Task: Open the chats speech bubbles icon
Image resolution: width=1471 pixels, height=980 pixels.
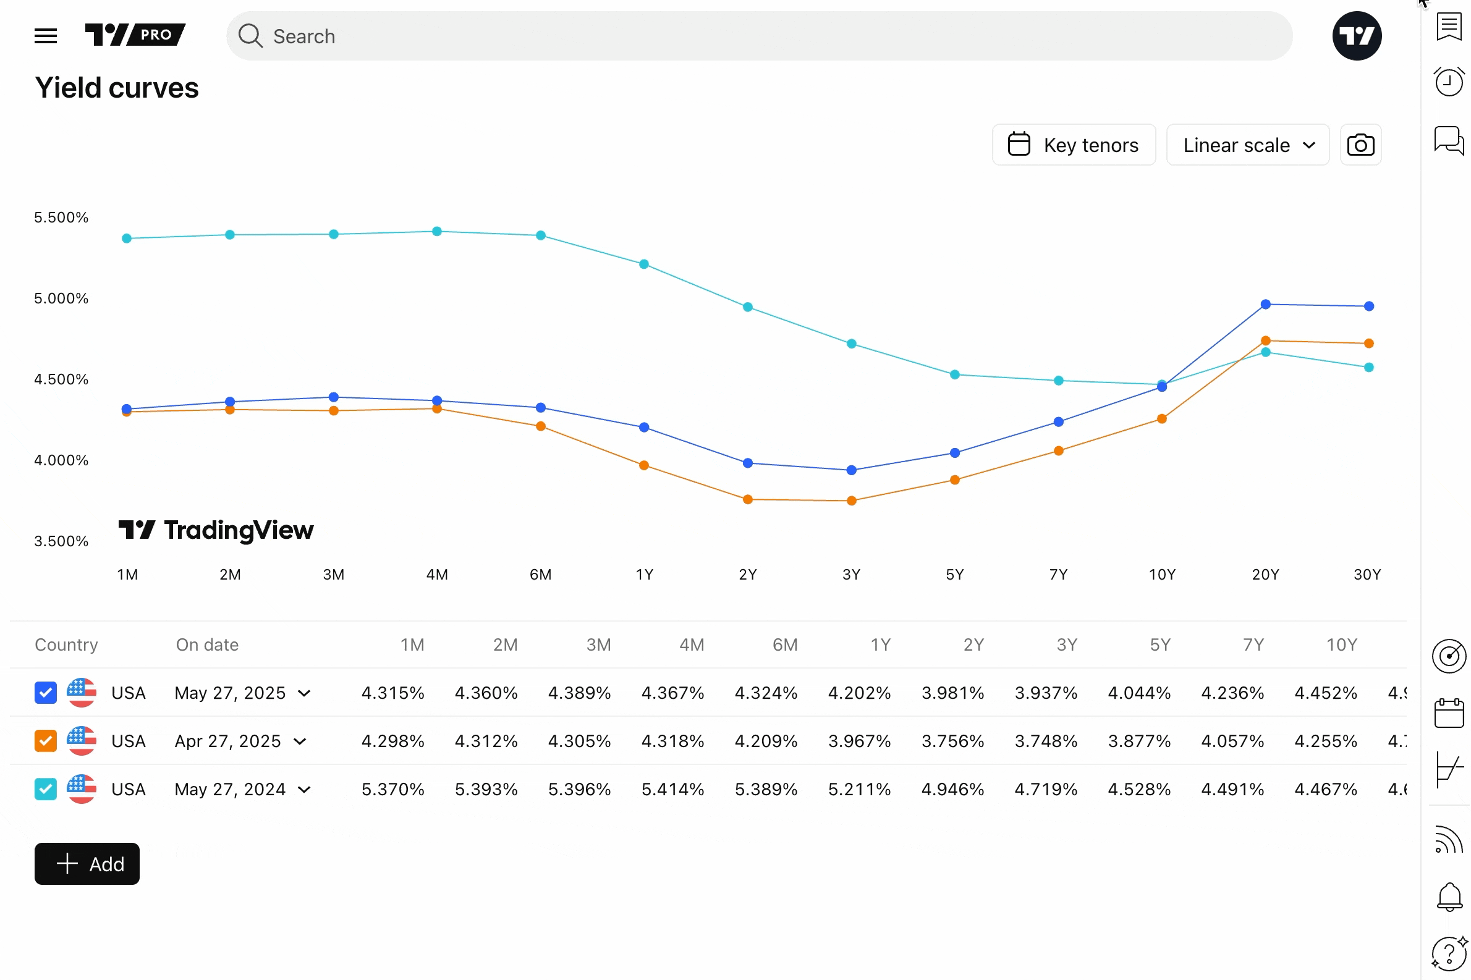Action: click(1448, 140)
